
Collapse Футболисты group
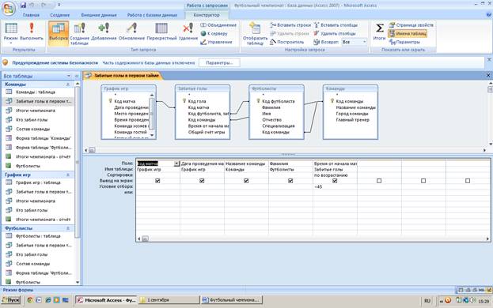[x=67, y=228]
